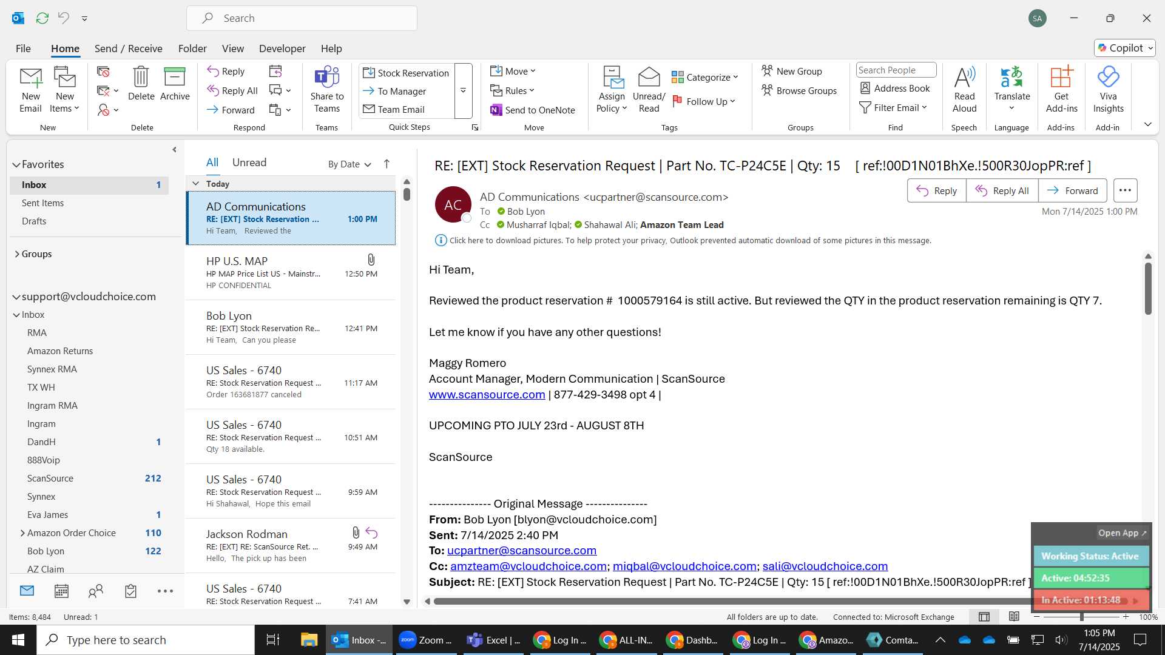1165x655 pixels.
Task: Click Open App on overlay widget
Action: [1122, 533]
